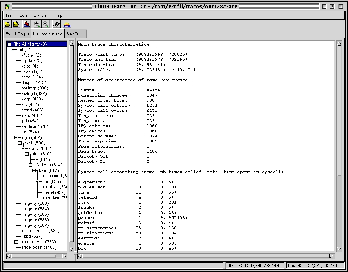Select inetd (480) process
The height and width of the screenshot is (272, 348).
point(31,115)
